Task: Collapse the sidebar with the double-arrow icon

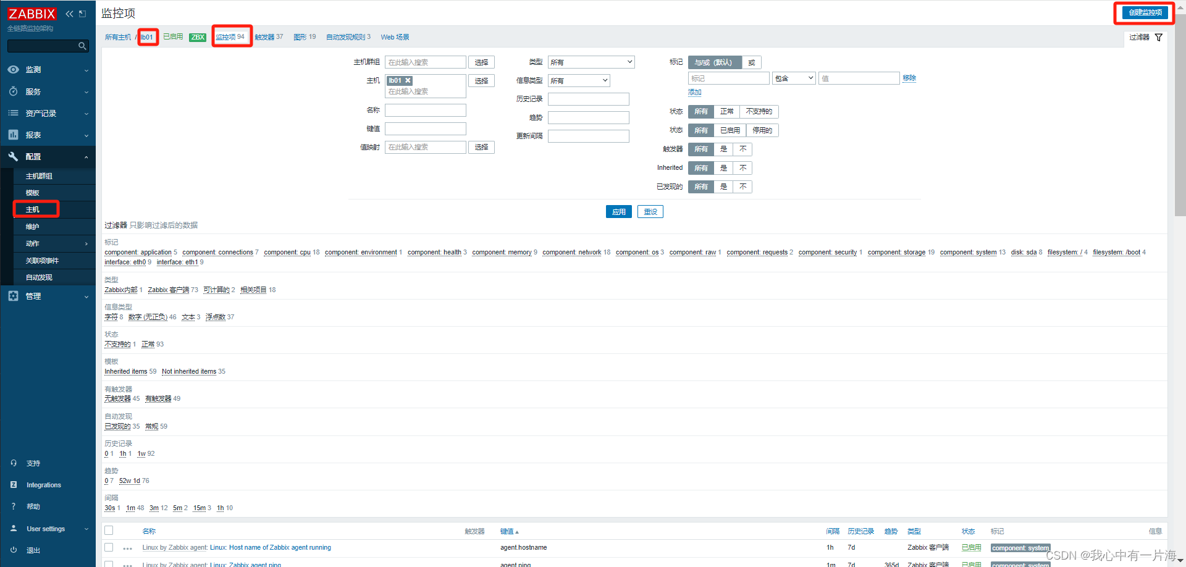Action: pyautogui.click(x=69, y=14)
